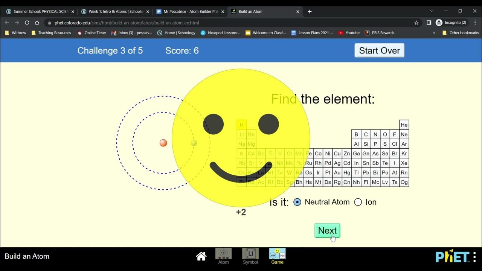Click the Next button

tap(327, 230)
